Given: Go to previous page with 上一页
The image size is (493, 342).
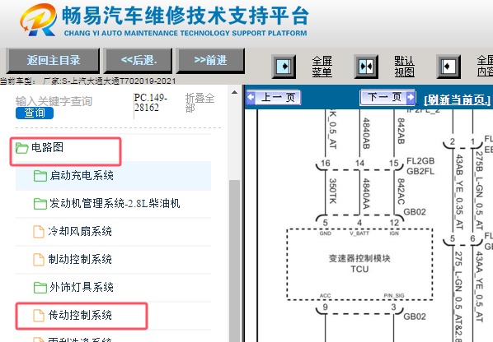Looking at the screenshot, I should coord(273,97).
